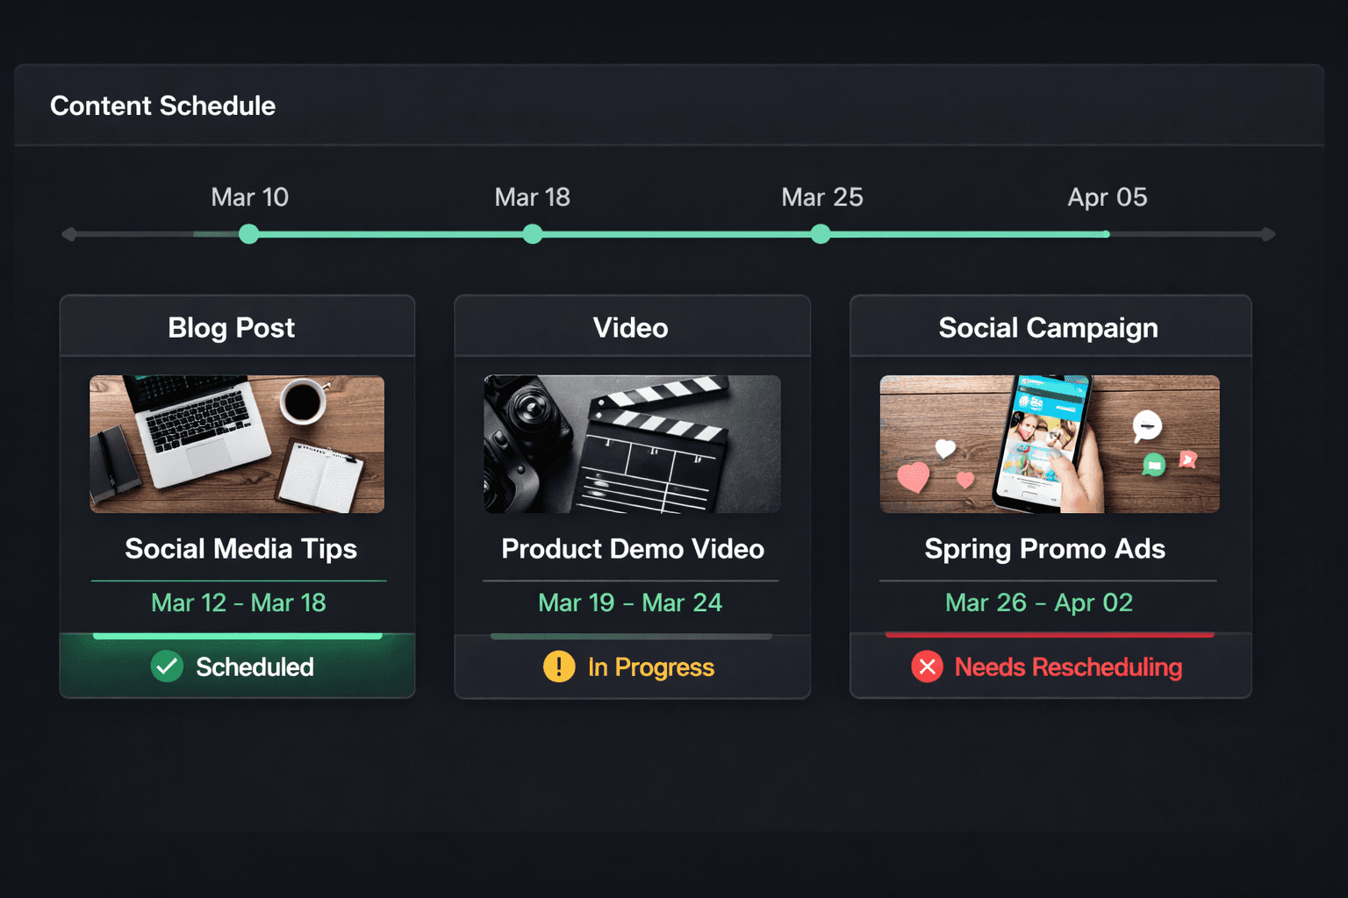Viewport: 1348px width, 898px height.
Task: Click the Needs Rescheduling status button
Action: [1050, 666]
